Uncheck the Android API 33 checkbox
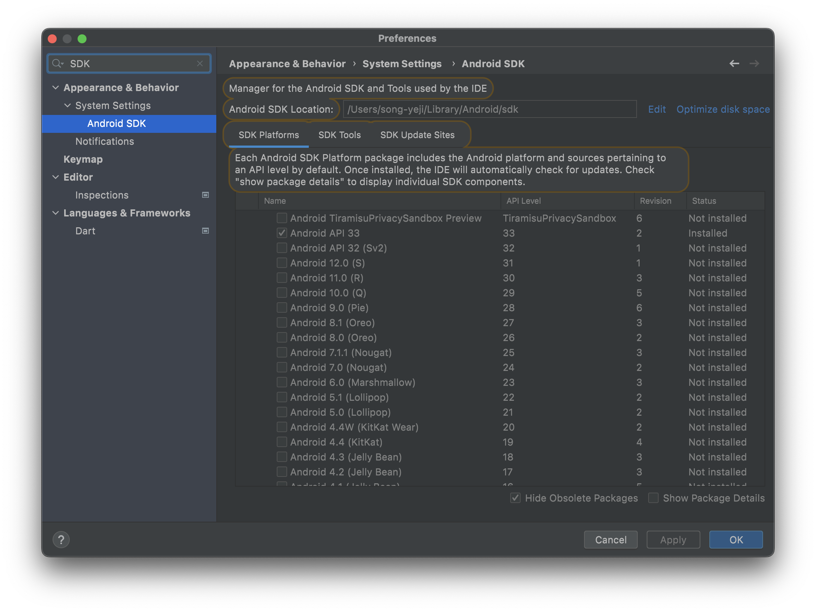The image size is (816, 612). (282, 233)
